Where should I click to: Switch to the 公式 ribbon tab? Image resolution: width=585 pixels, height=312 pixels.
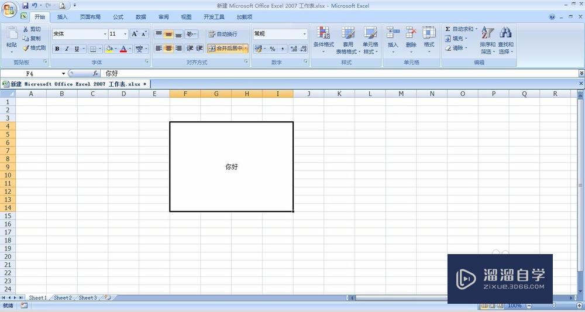point(118,17)
